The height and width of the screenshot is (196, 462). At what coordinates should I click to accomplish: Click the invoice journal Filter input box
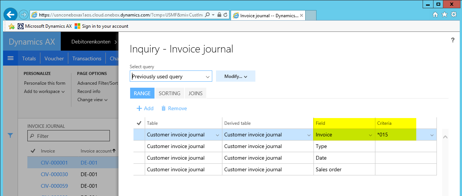pyautogui.click(x=69, y=136)
